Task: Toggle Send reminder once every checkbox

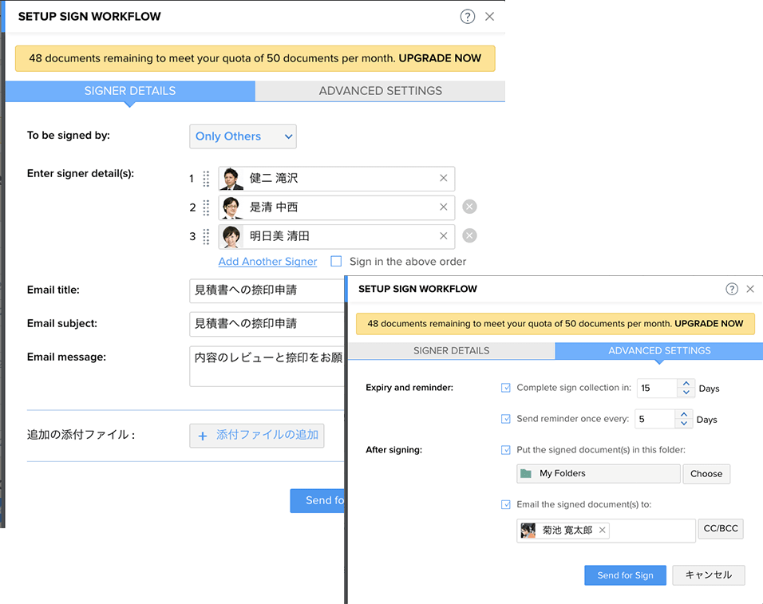Action: click(x=505, y=419)
